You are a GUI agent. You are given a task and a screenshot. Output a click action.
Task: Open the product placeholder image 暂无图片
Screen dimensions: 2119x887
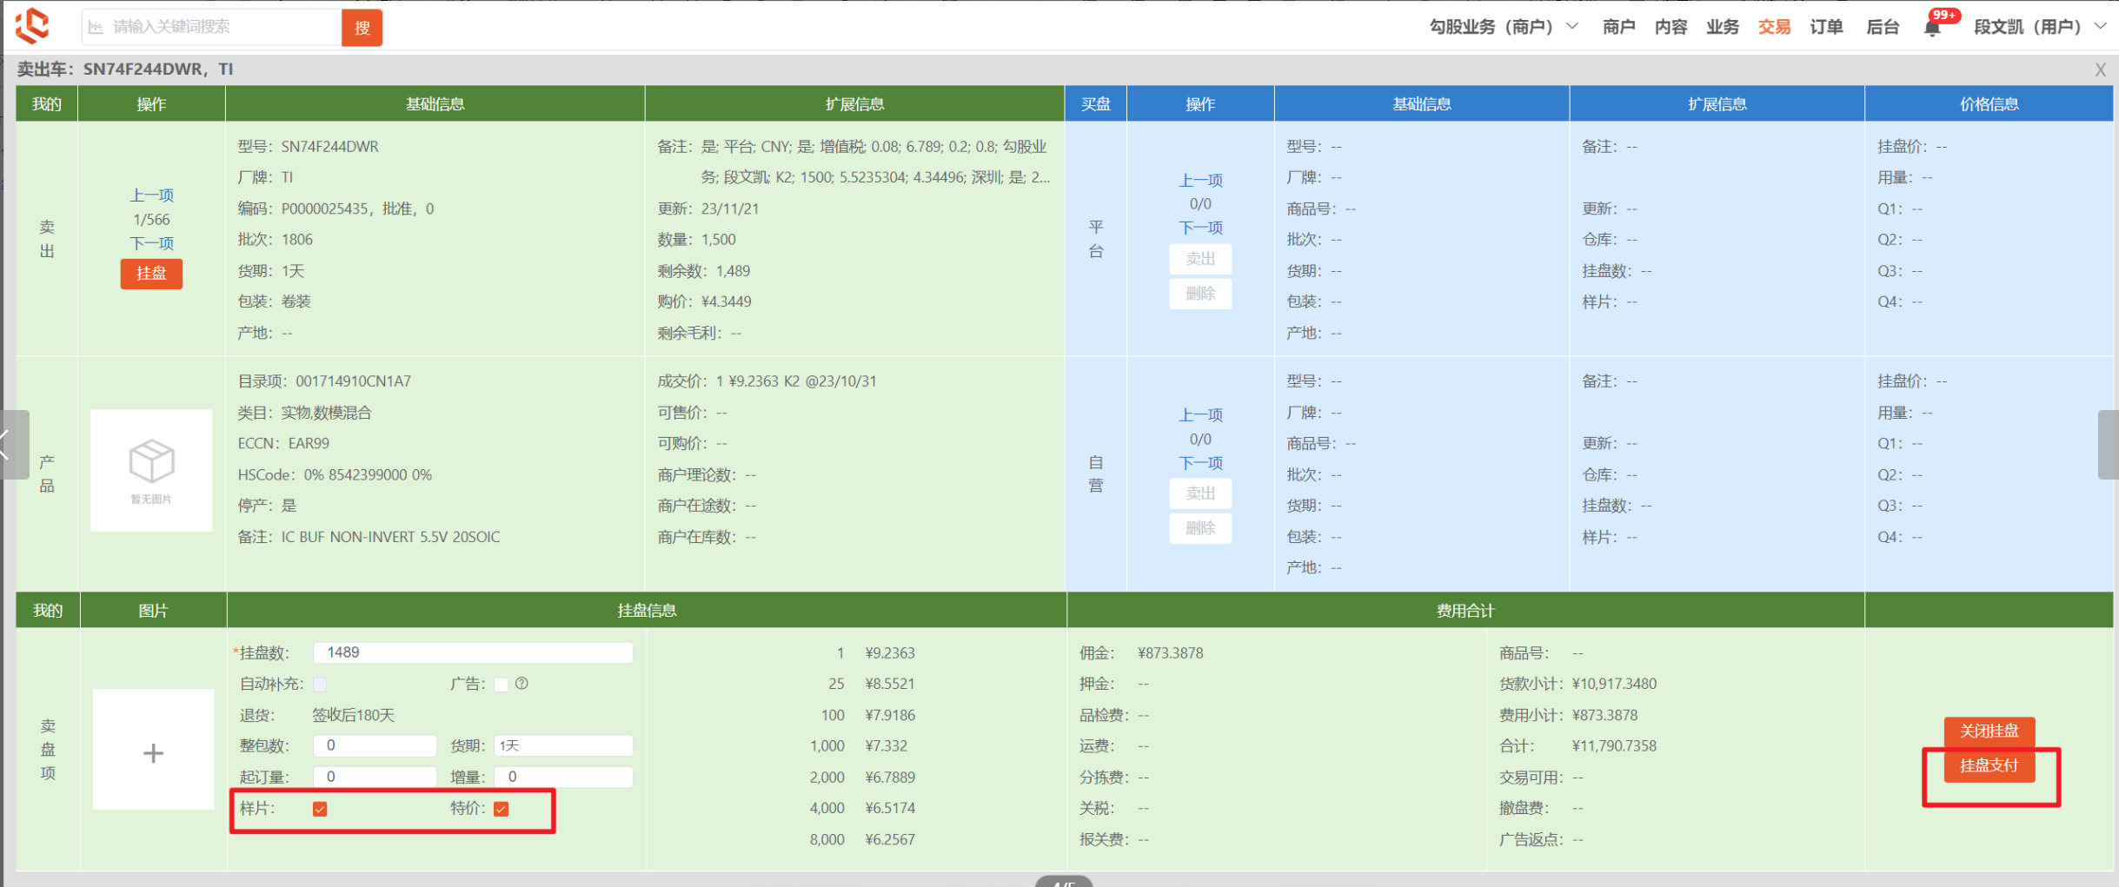(x=151, y=470)
